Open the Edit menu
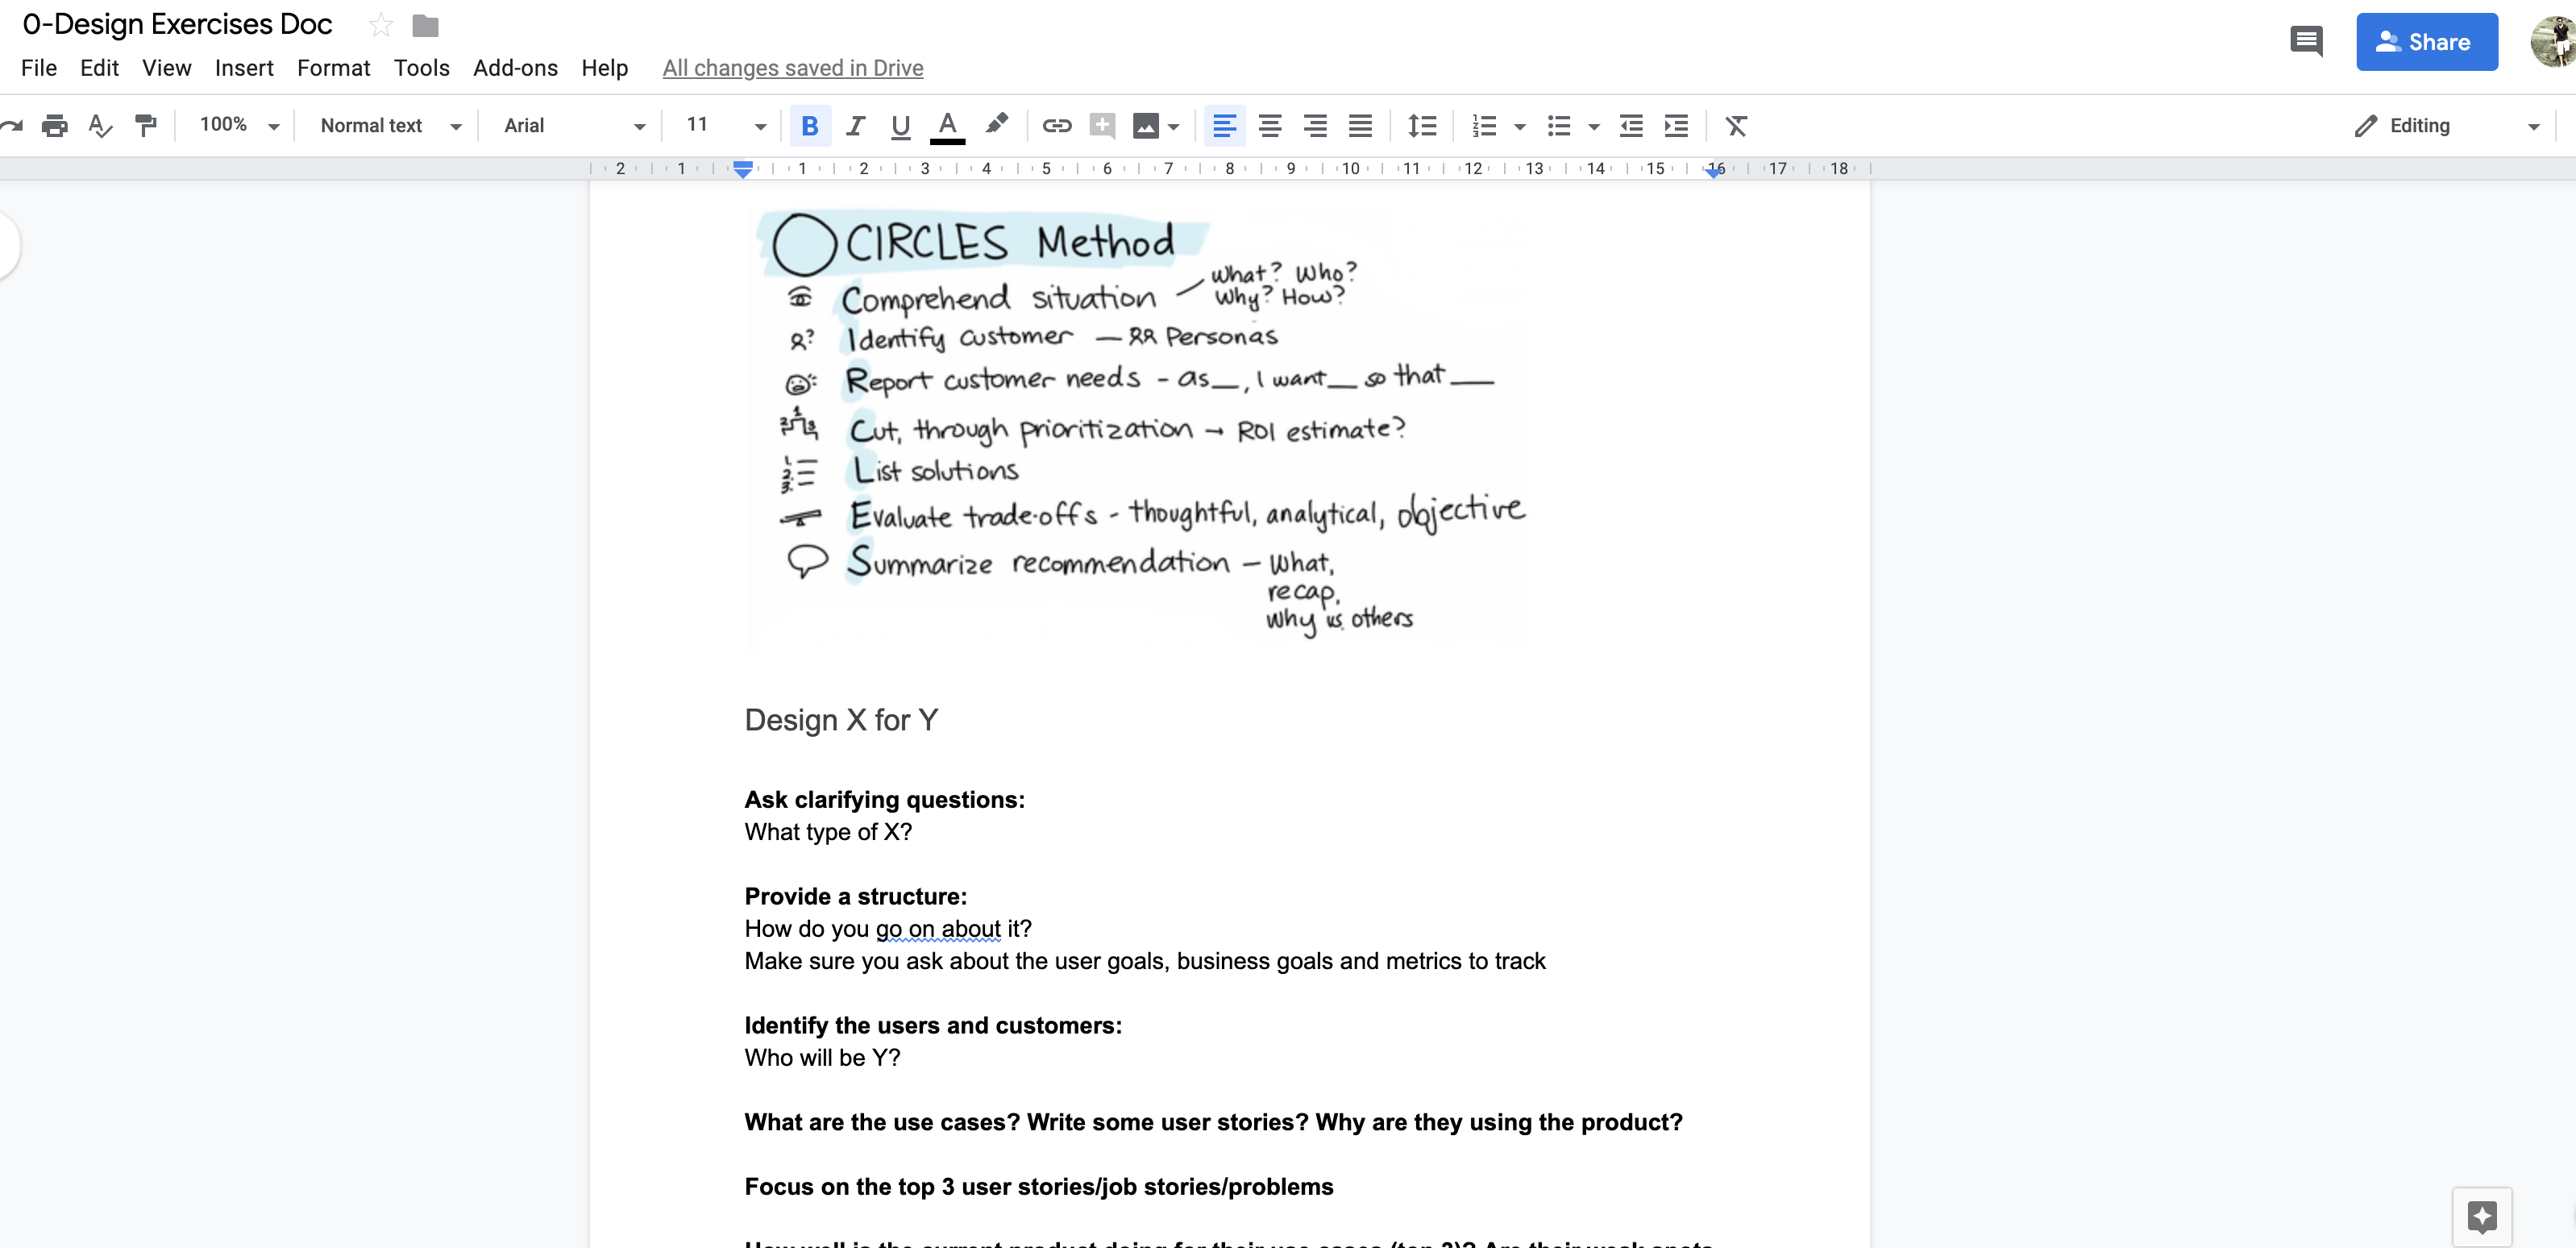 [x=99, y=68]
